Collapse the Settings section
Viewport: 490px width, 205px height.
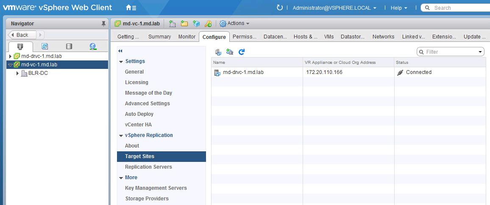tap(121, 62)
